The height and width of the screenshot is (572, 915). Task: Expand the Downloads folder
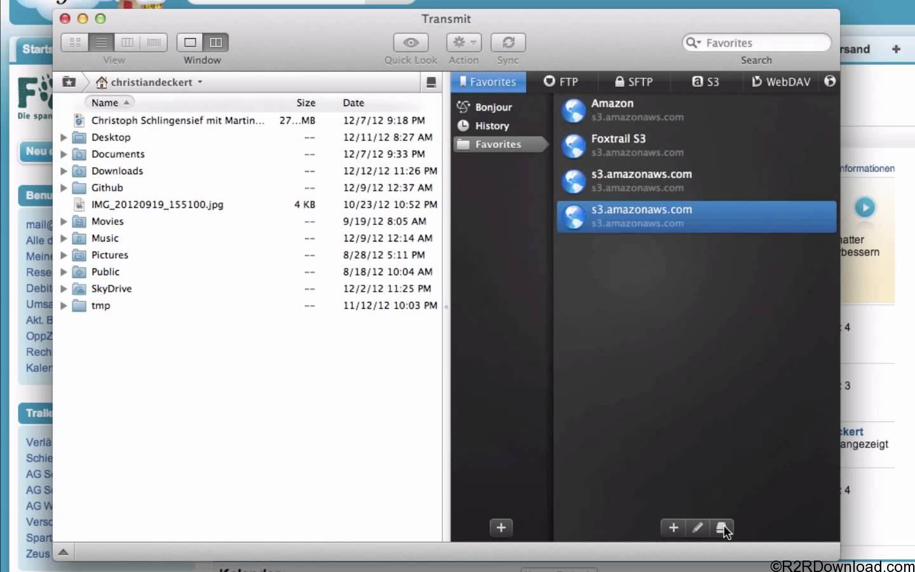pos(64,171)
